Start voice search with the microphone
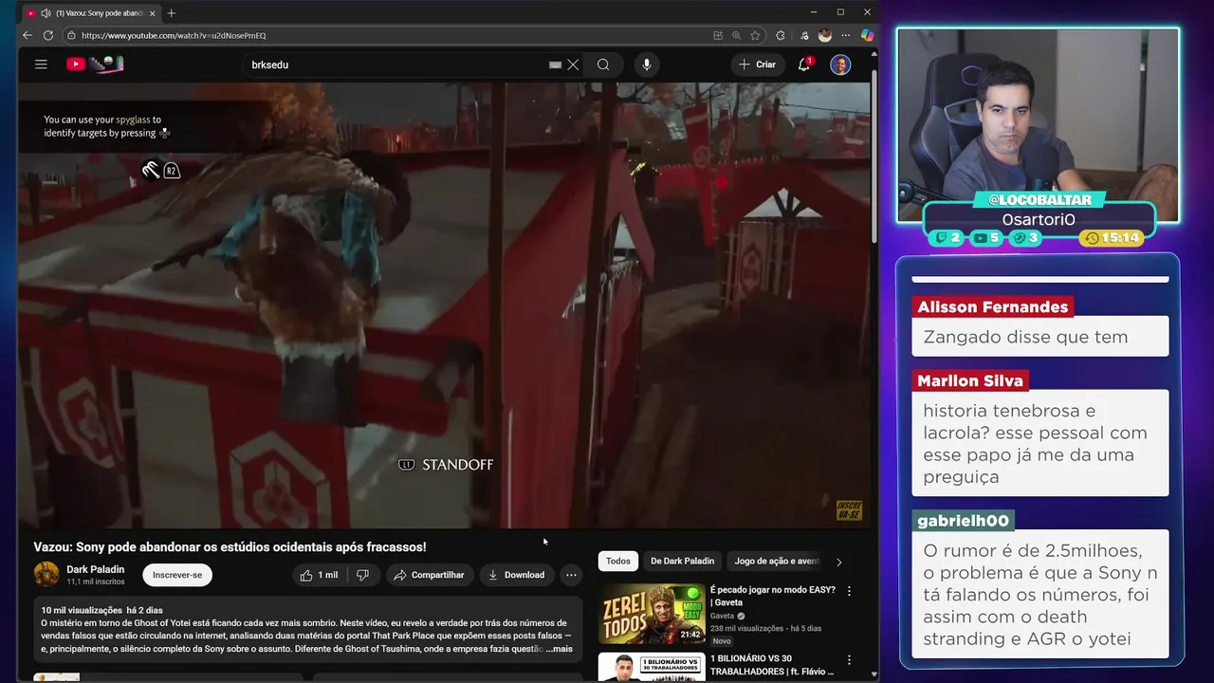 (x=647, y=65)
